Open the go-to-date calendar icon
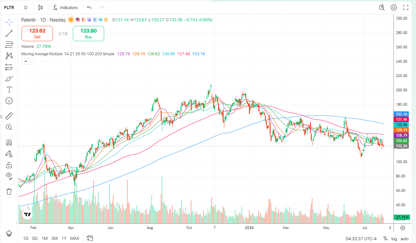416x243 pixels. (90, 238)
